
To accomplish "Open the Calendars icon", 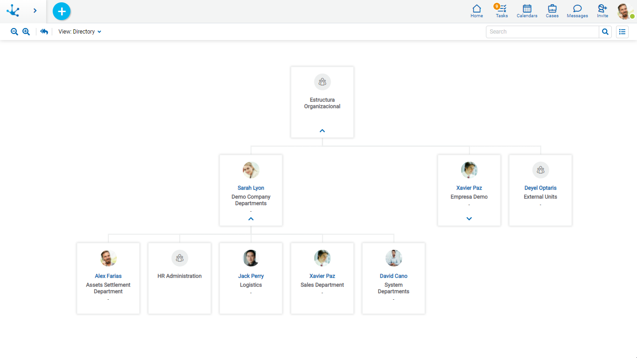I will pyautogui.click(x=526, y=11).
